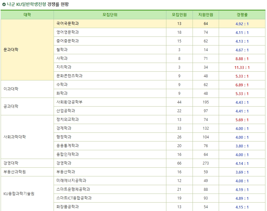Click the green check icon beside the title
The image size is (267, 211).
[x=4, y=4]
